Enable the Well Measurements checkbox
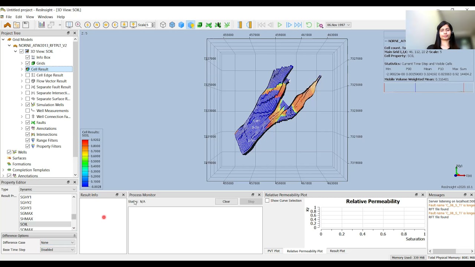 [28, 111]
